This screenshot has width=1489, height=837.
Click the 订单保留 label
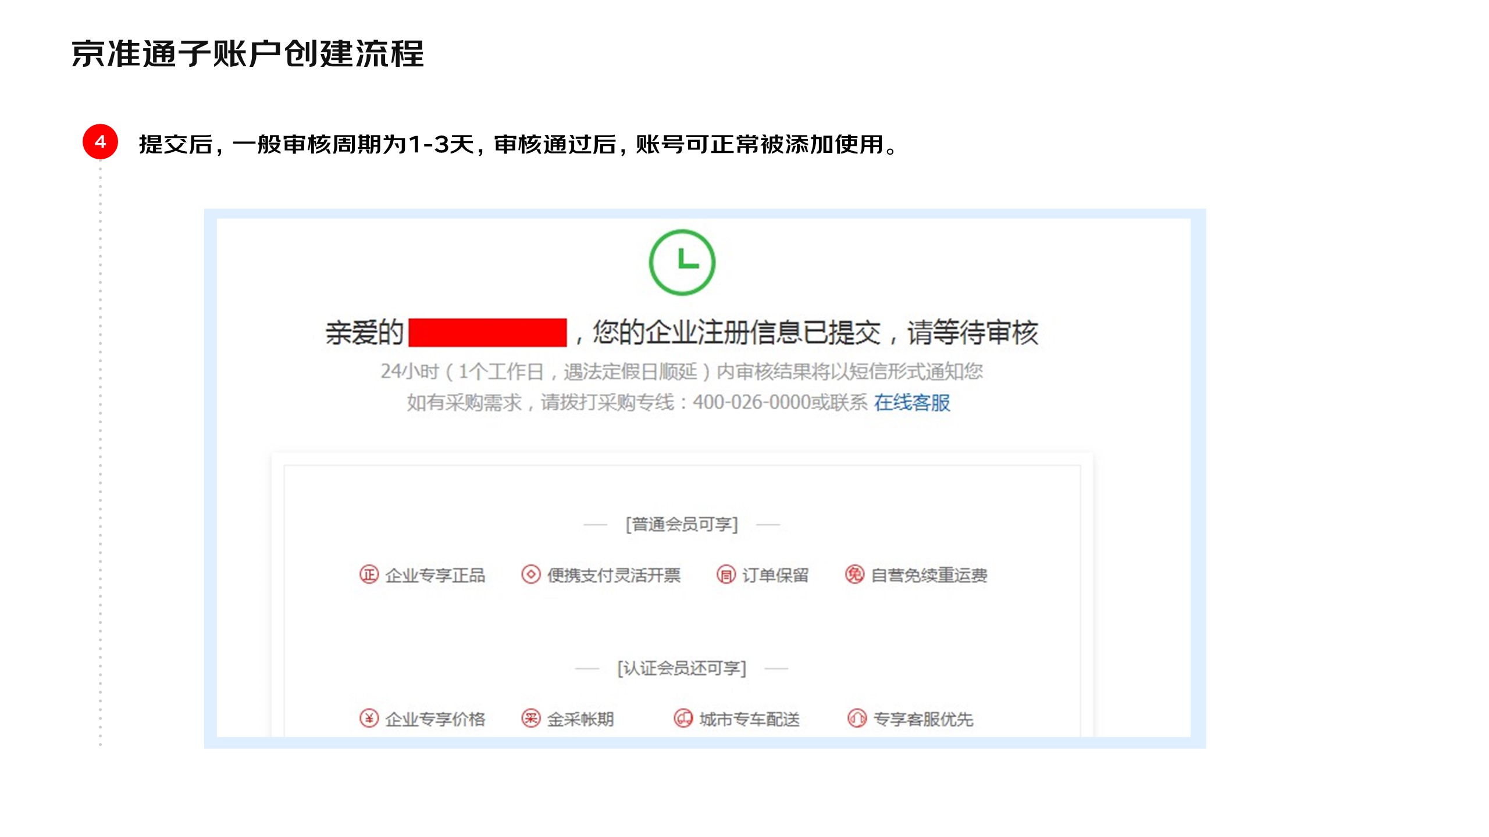775,575
